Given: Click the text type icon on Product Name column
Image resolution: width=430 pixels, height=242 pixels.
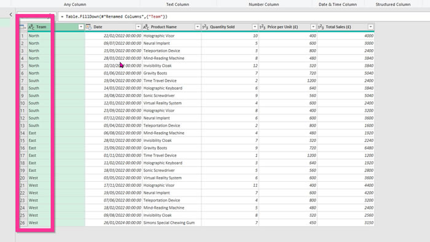Looking at the screenshot, I should click(x=146, y=27).
